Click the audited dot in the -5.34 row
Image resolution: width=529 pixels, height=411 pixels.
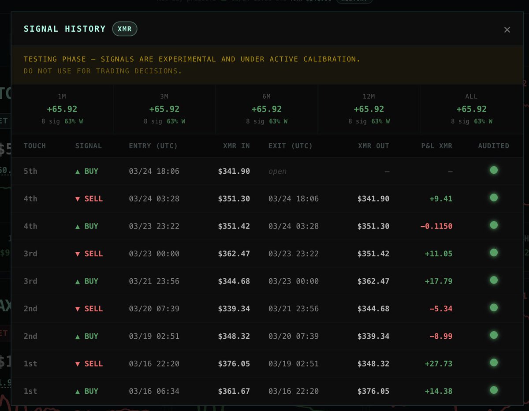point(494,307)
